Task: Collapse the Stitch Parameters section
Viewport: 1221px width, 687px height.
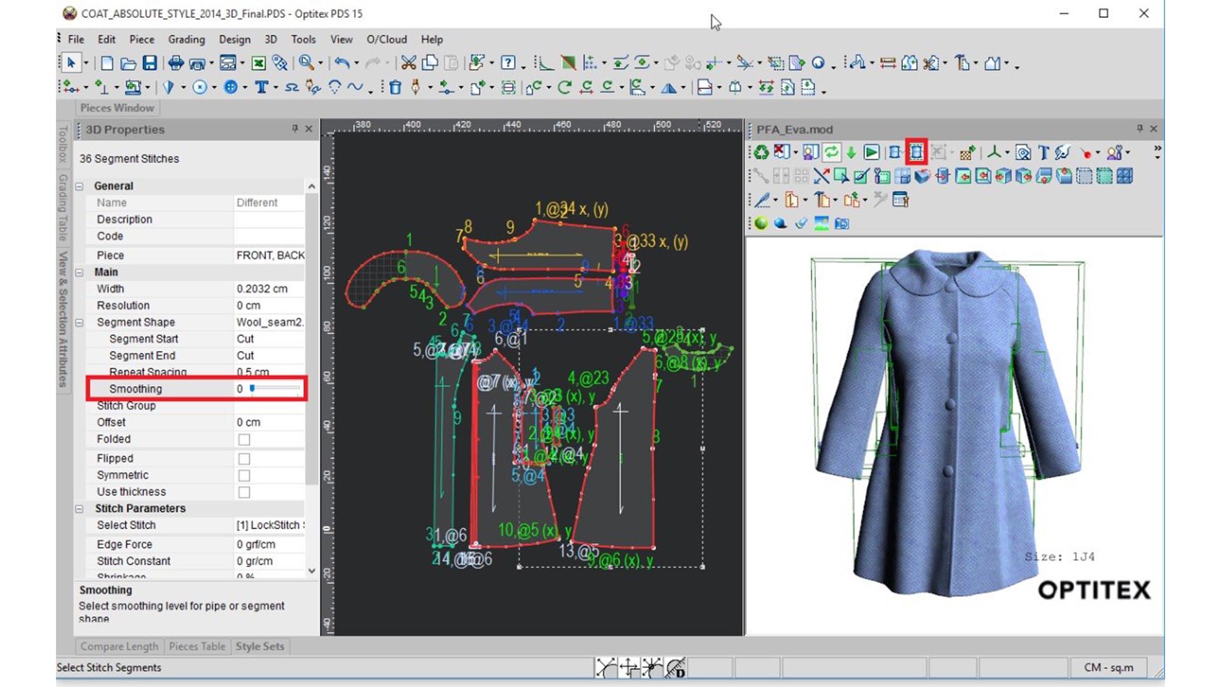Action: 79,509
